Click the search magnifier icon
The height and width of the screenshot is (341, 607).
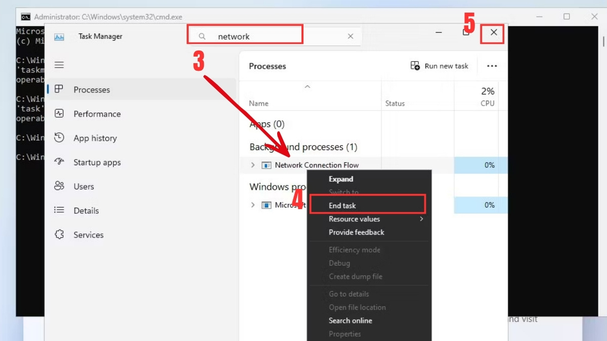click(x=202, y=36)
